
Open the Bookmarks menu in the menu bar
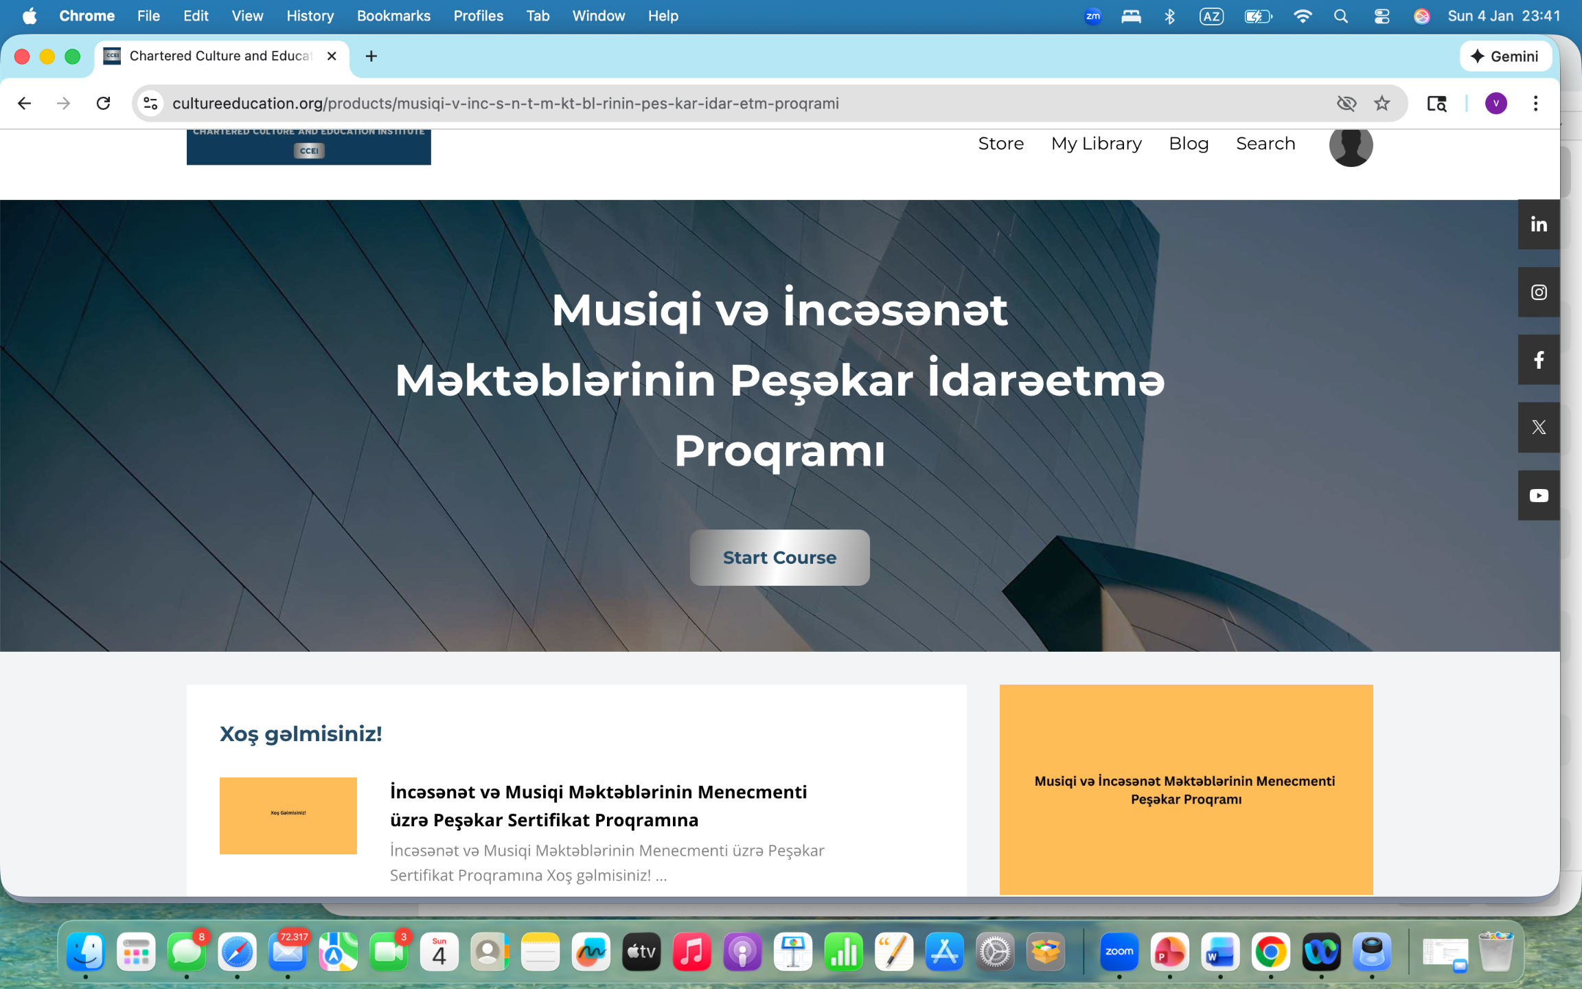[x=393, y=16]
